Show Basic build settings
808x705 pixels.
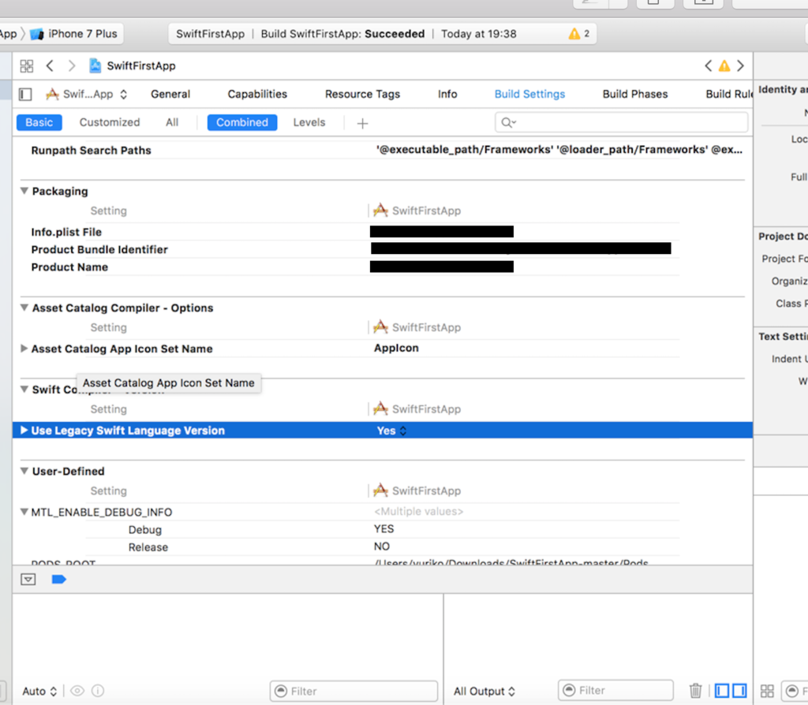pos(39,122)
